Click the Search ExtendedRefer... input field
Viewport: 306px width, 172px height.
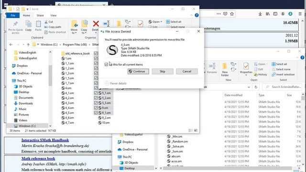pyautogui.click(x=283, y=87)
